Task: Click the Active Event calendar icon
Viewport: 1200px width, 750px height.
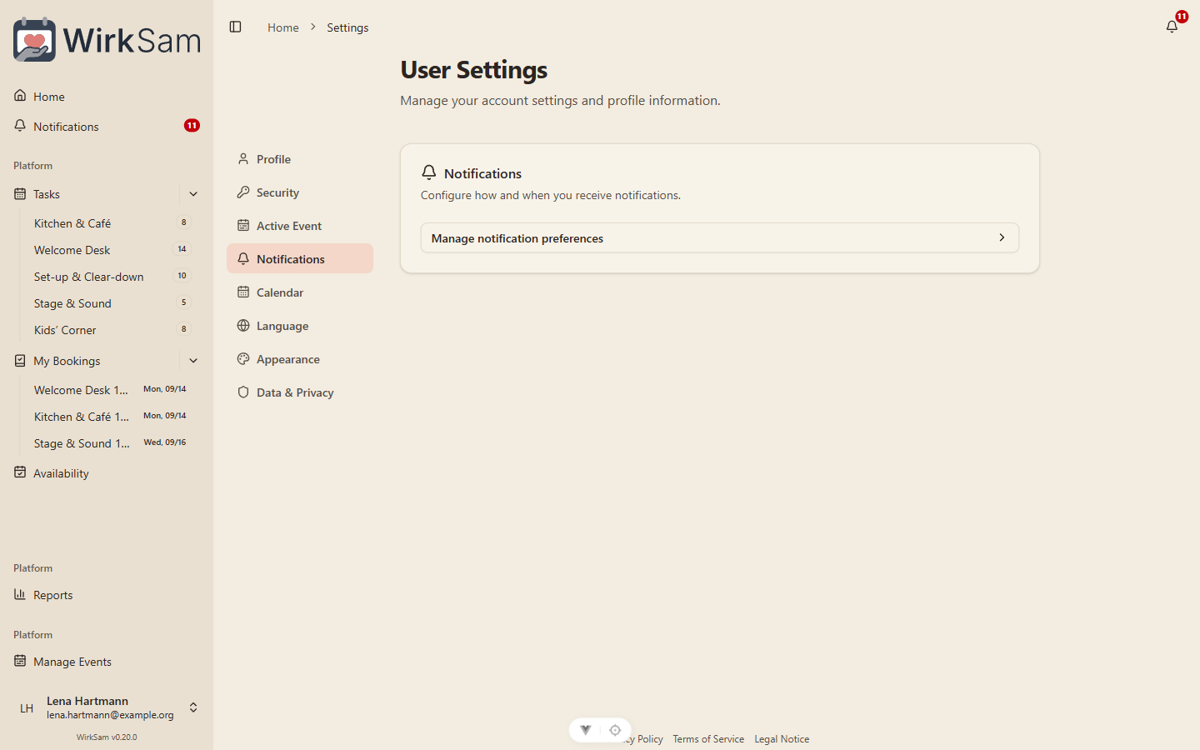Action: tap(243, 225)
